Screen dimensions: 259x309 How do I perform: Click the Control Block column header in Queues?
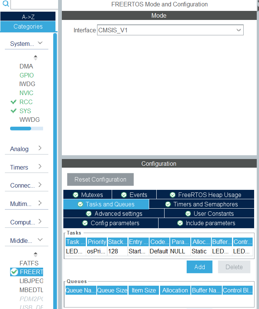click(238, 290)
